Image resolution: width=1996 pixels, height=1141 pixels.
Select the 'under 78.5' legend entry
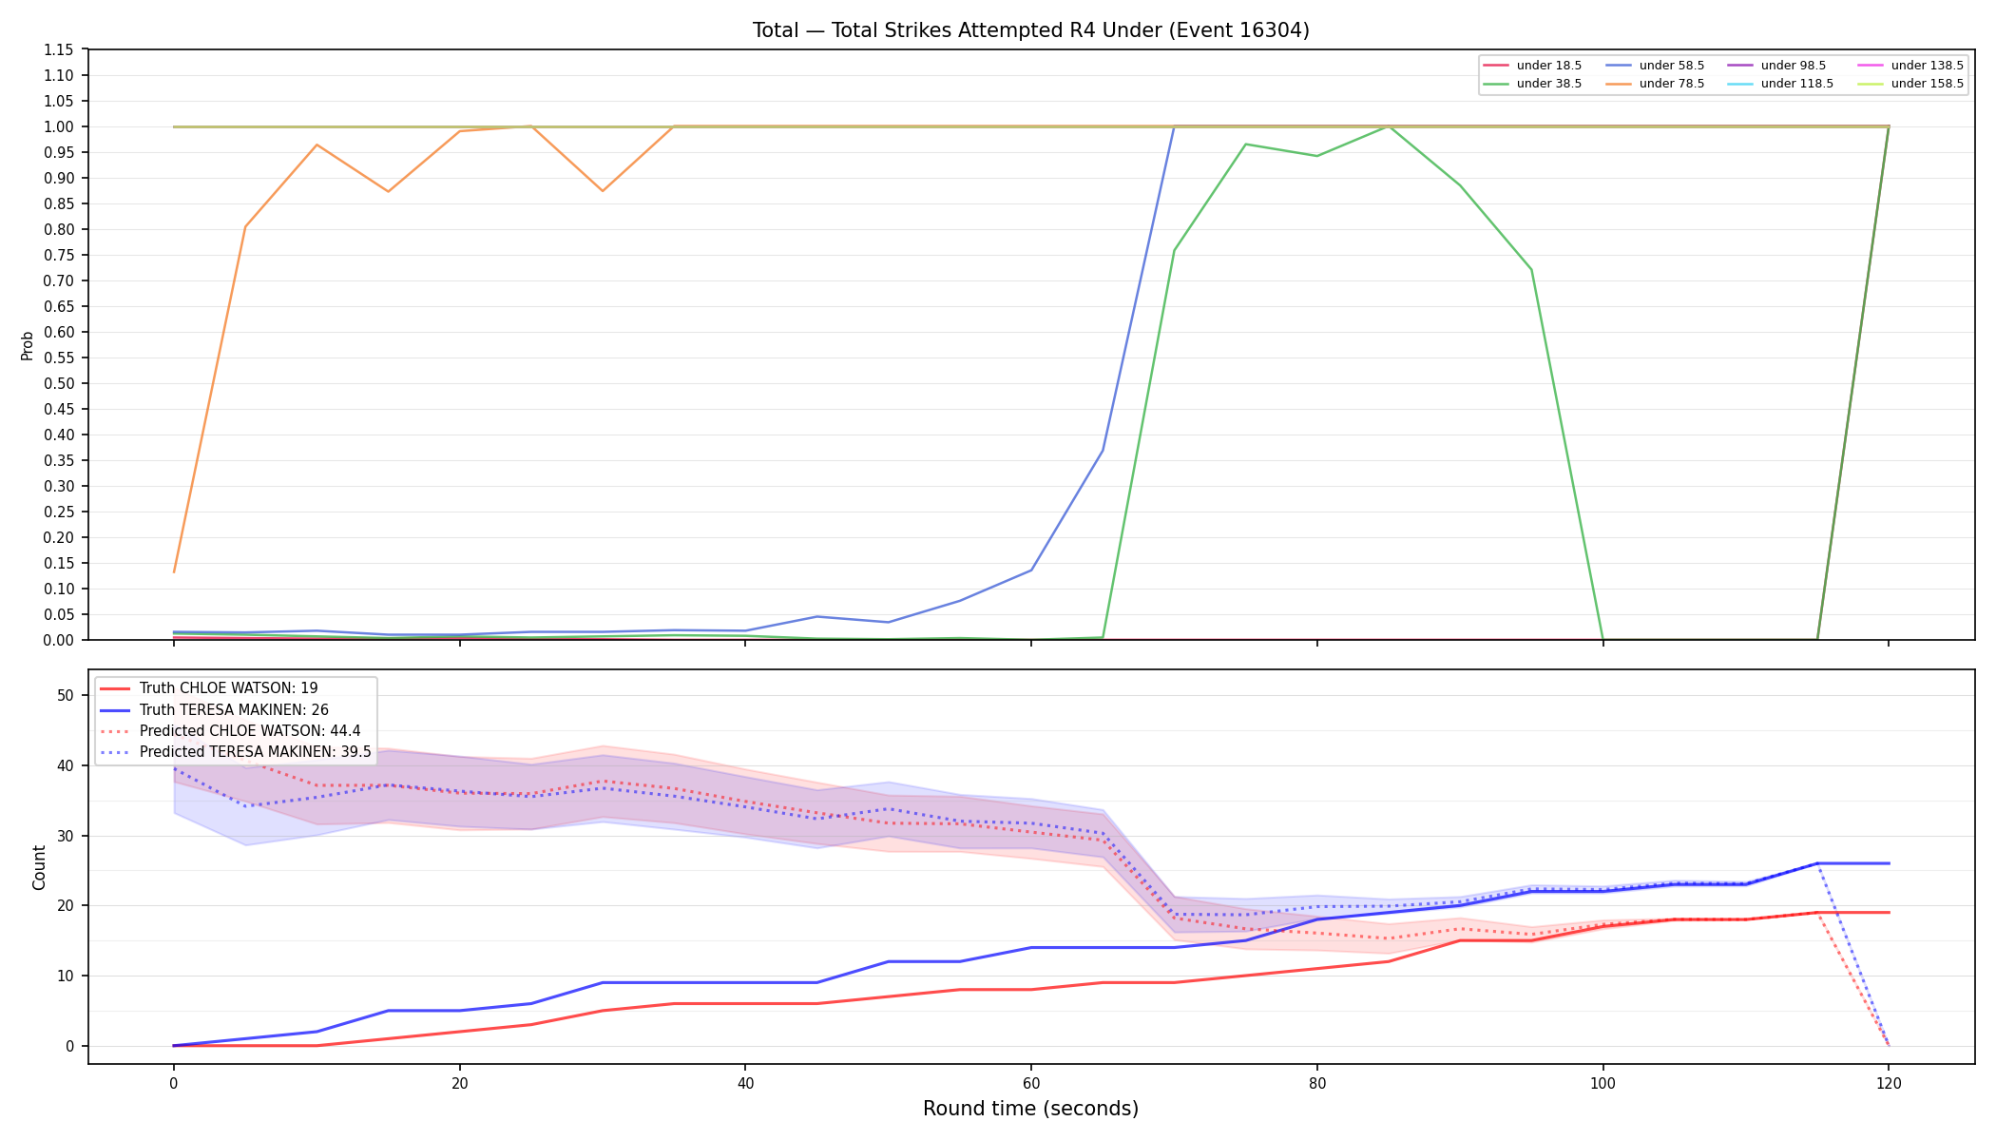coord(1655,84)
